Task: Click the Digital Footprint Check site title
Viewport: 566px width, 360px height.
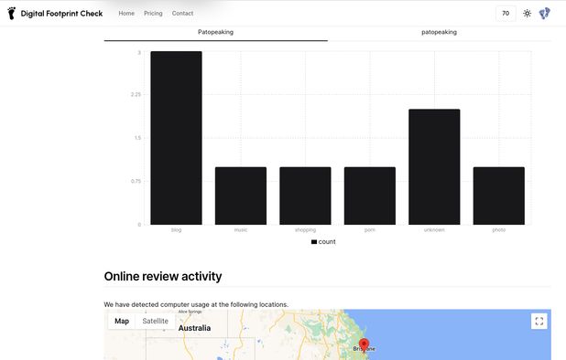Action: [x=61, y=14]
